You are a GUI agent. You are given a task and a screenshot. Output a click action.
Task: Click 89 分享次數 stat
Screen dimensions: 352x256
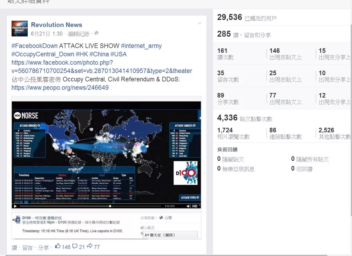(x=228, y=99)
